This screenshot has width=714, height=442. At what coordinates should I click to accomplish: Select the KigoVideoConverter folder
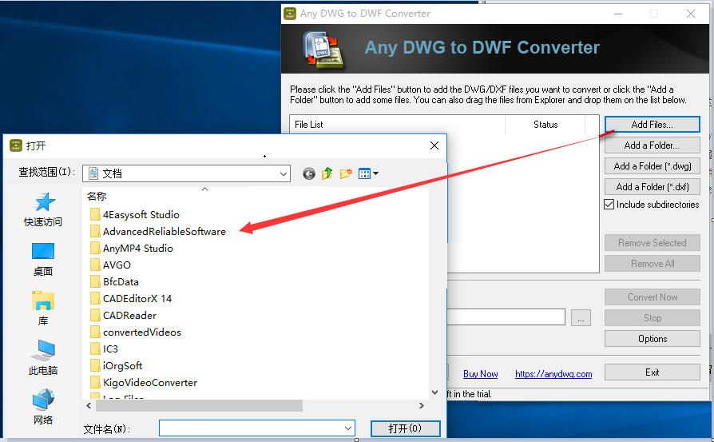click(x=144, y=383)
